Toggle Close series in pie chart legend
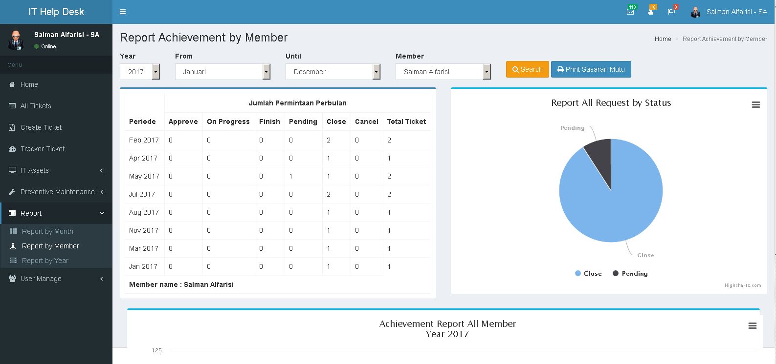Screen dimensions: 776x364 tap(588, 274)
